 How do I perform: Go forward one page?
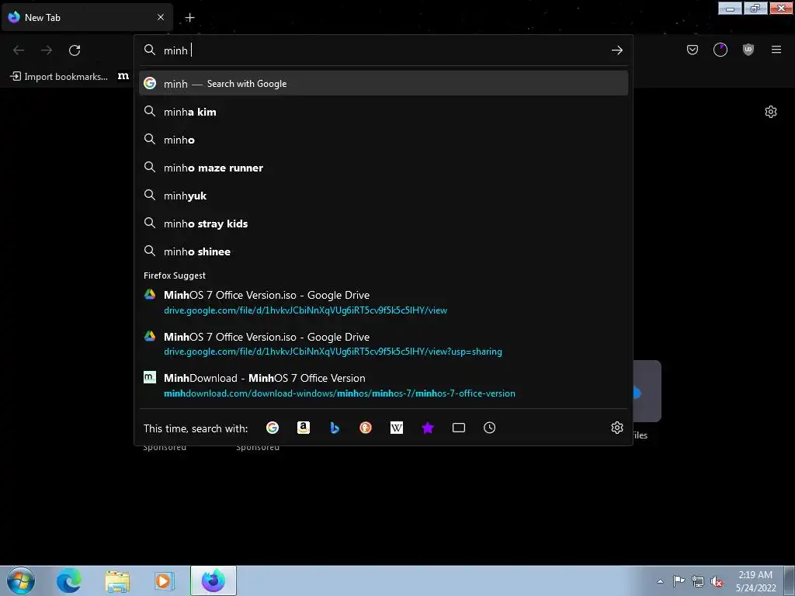[47, 50]
